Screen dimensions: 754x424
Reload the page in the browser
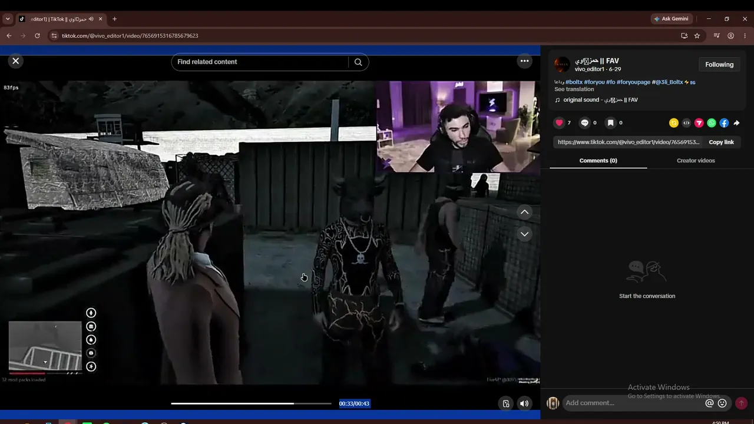coord(37,35)
